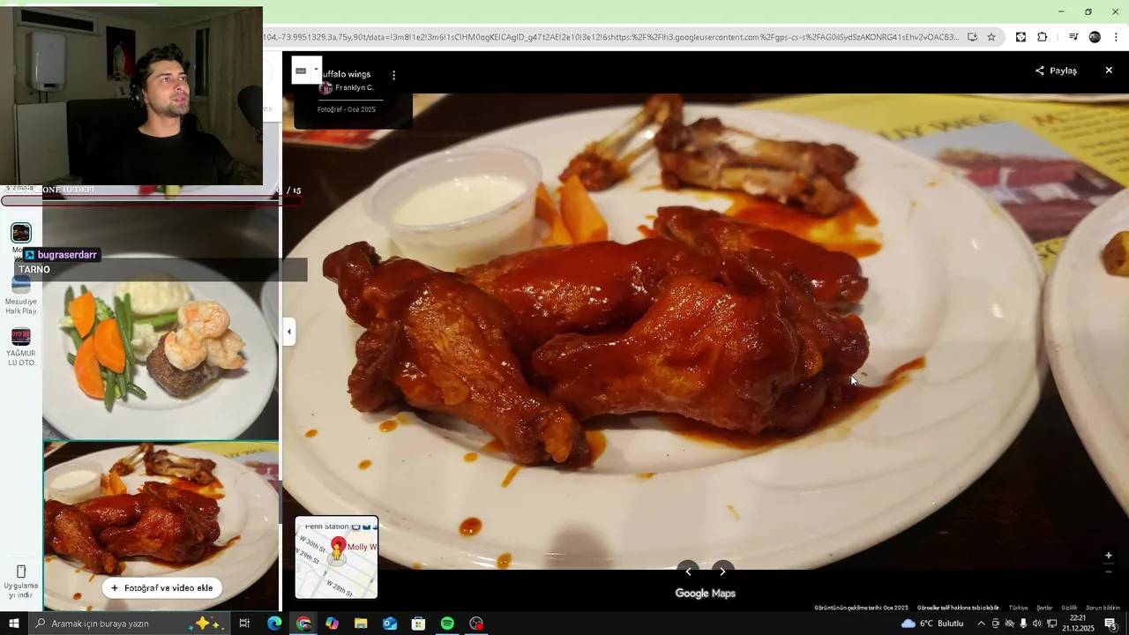The height and width of the screenshot is (635, 1129).
Task: Select the buffalo wings thumbnail in sidebar
Action: (x=161, y=526)
